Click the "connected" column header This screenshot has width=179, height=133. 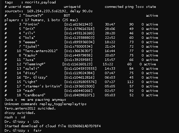pyautogui.click(x=114, y=7)
